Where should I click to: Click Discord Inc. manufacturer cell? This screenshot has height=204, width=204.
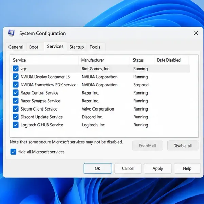click(92, 117)
